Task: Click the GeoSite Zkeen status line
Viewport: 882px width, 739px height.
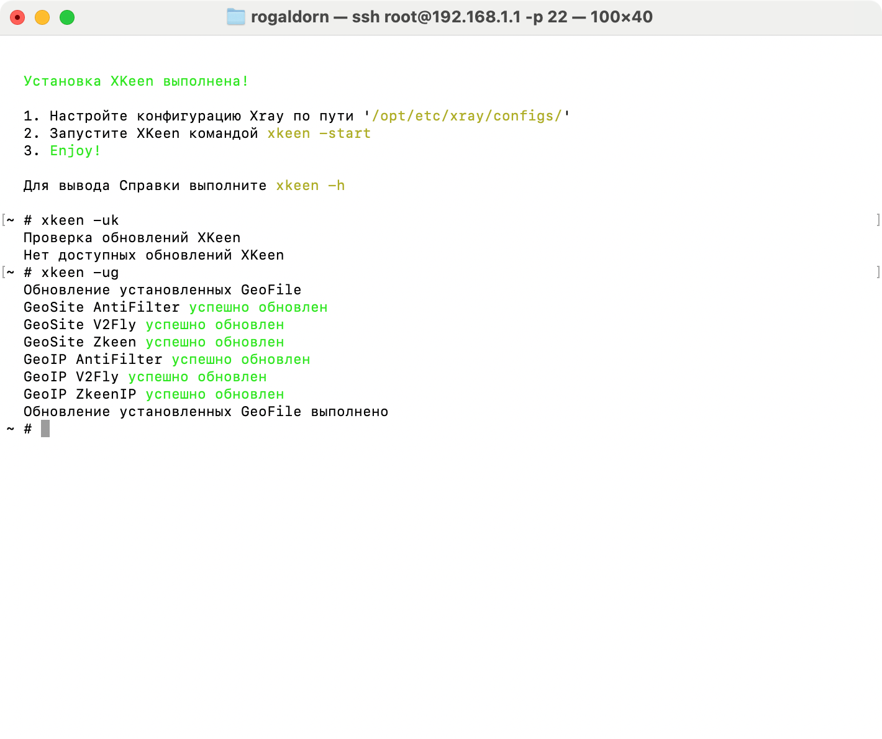Action: pyautogui.click(x=153, y=342)
